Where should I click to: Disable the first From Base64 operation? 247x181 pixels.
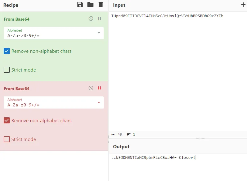point(91,18)
